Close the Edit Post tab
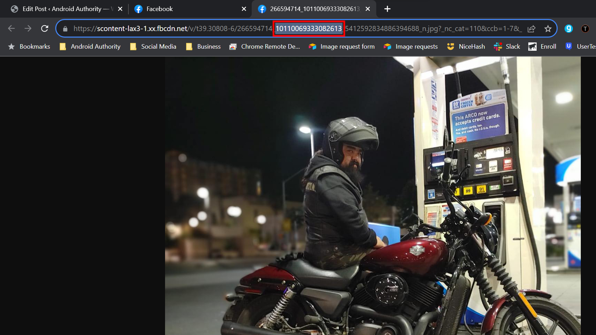The height and width of the screenshot is (335, 596). pyautogui.click(x=120, y=9)
